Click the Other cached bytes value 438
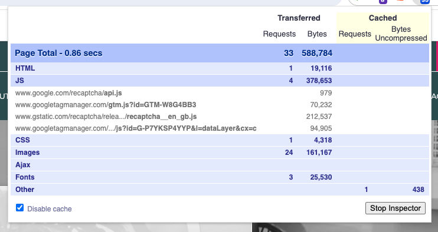 pyautogui.click(x=418, y=190)
